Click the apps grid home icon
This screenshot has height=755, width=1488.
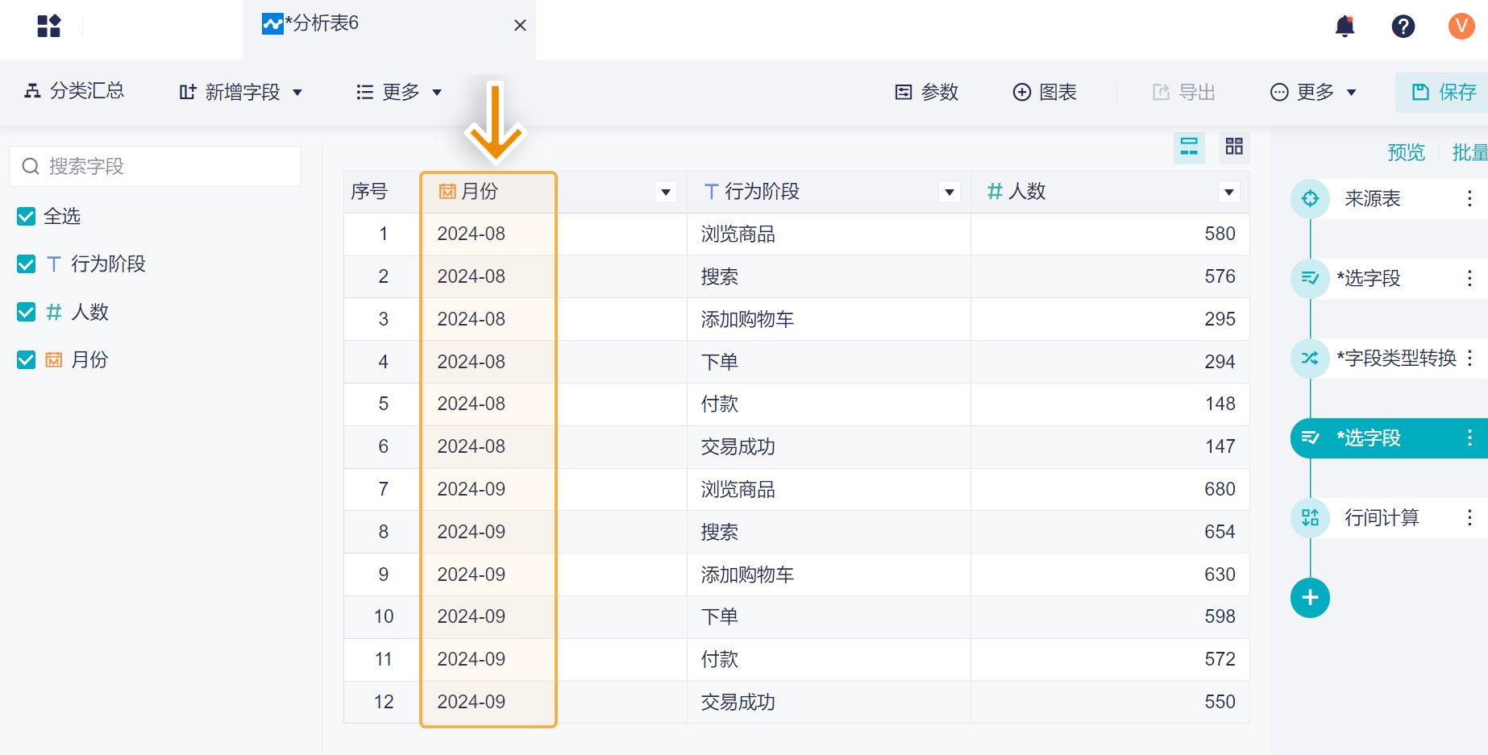click(x=49, y=27)
